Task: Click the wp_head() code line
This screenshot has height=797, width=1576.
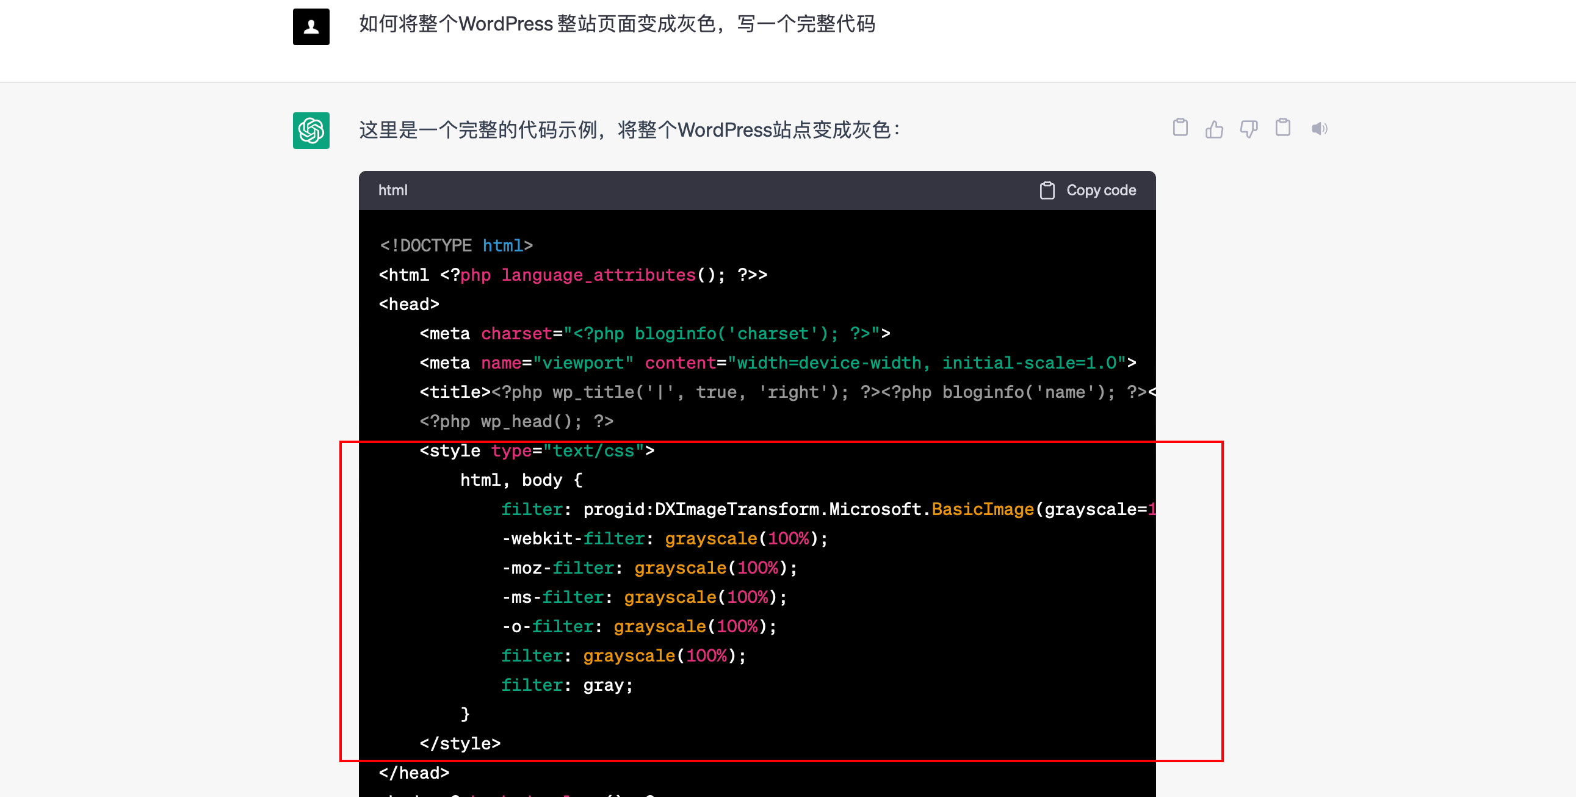Action: 516,422
